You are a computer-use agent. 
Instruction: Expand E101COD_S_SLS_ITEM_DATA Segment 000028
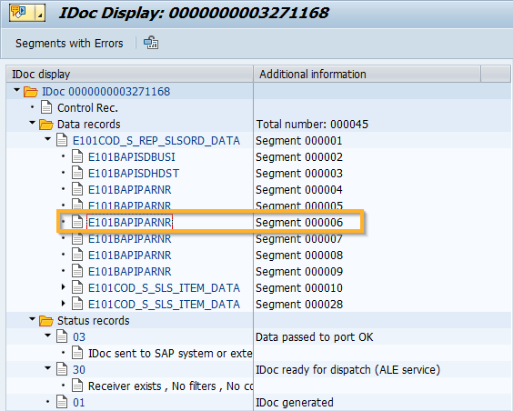pos(64,303)
